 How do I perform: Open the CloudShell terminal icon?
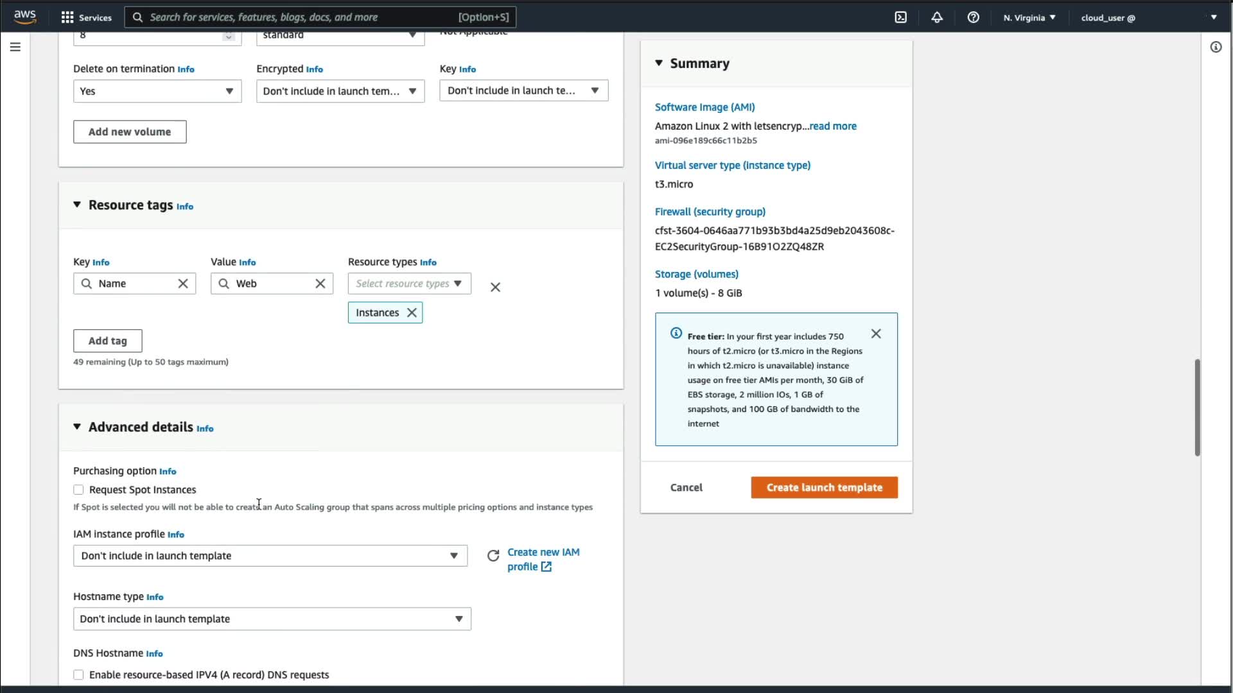coord(900,17)
